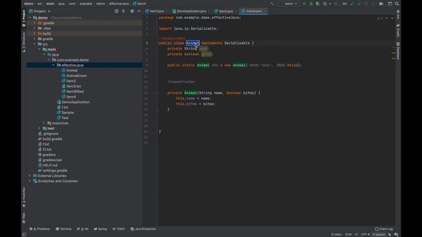Open project structure window icon

coord(390,4)
